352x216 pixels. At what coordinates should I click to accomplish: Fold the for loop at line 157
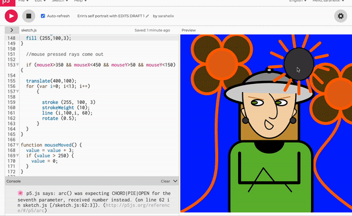(18, 92)
